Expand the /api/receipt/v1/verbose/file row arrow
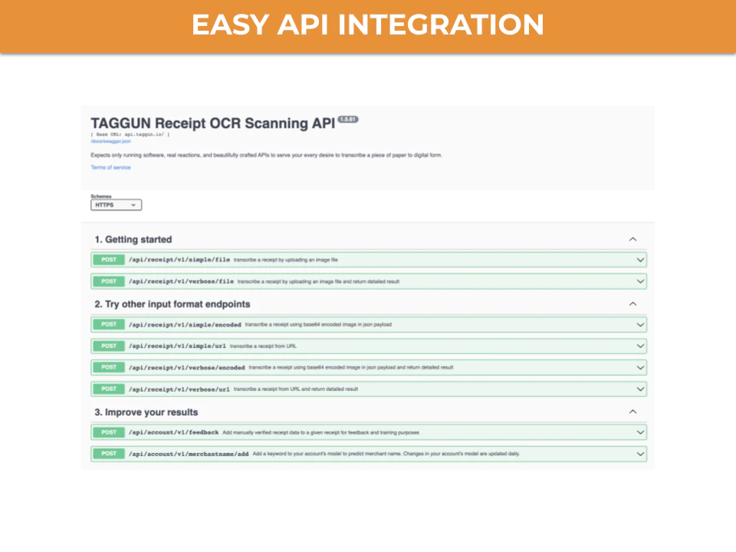 (640, 281)
